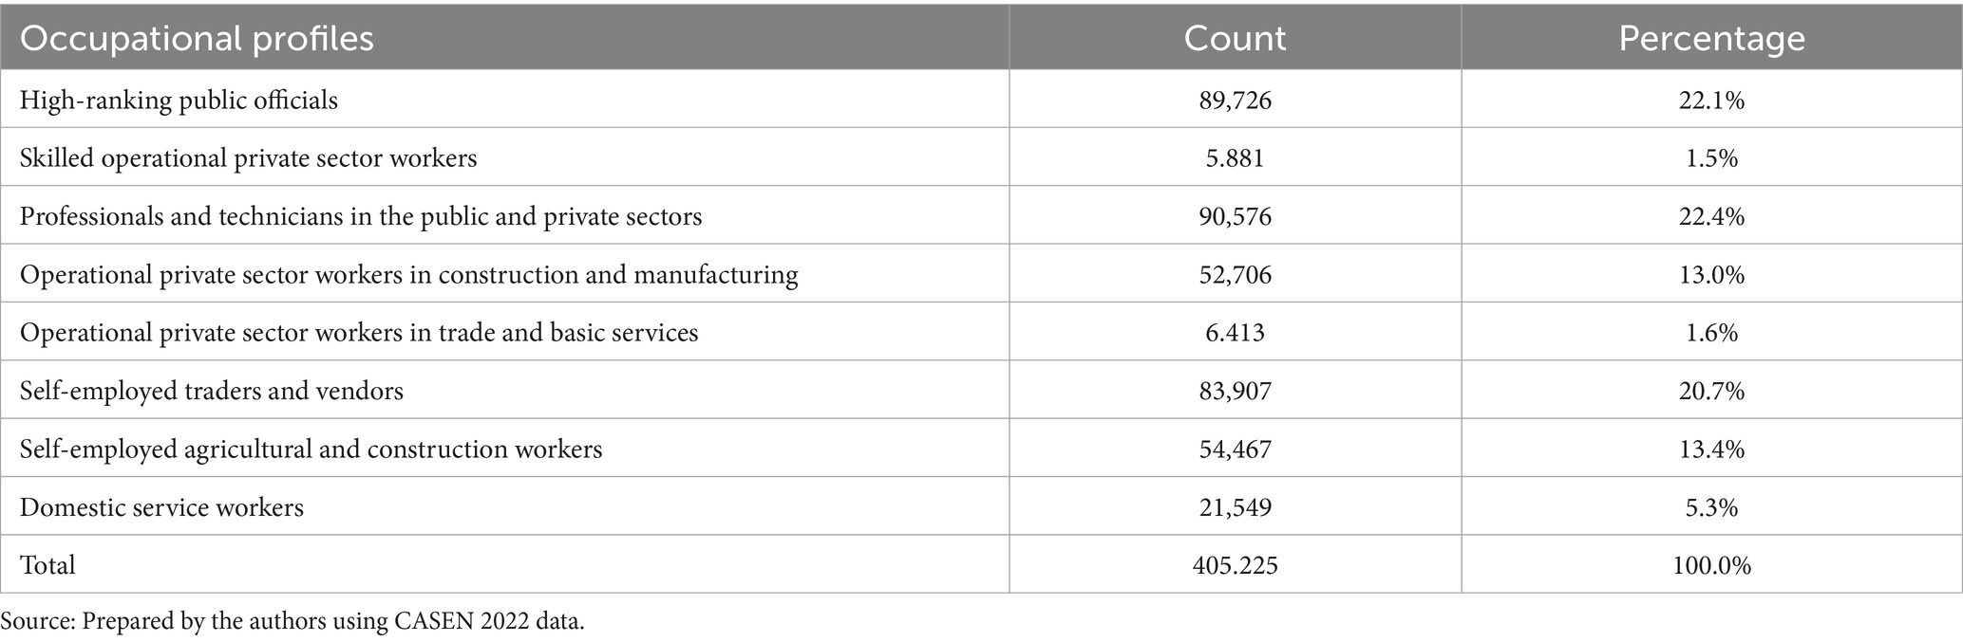
Task: Select the trade and basic services row label
Action: [359, 333]
